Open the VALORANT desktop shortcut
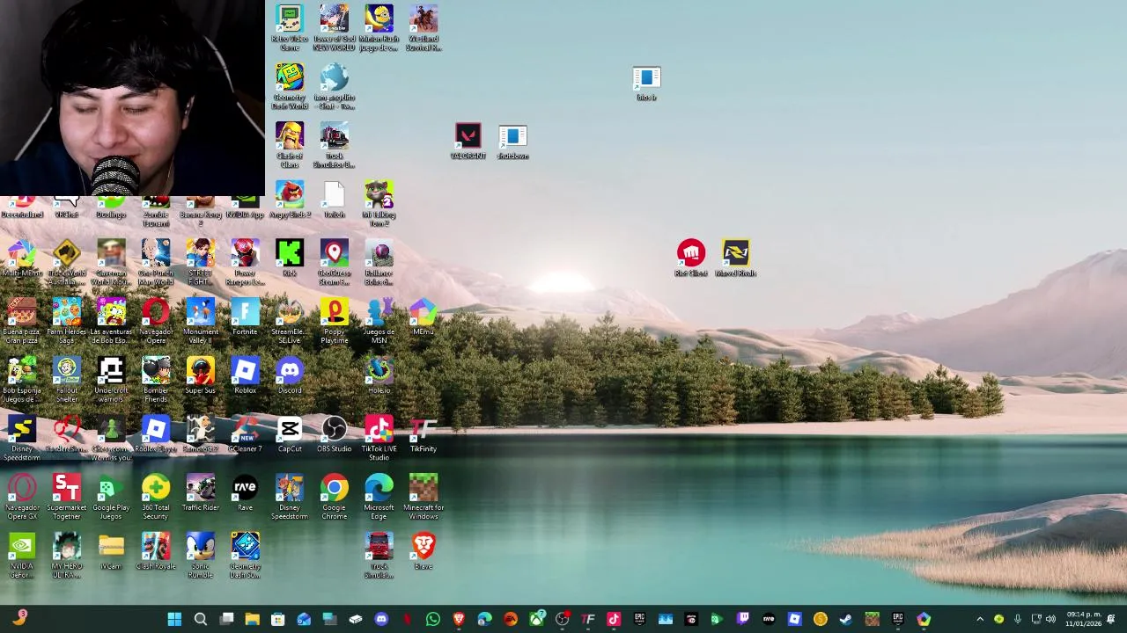This screenshot has width=1127, height=633. pyautogui.click(x=468, y=142)
